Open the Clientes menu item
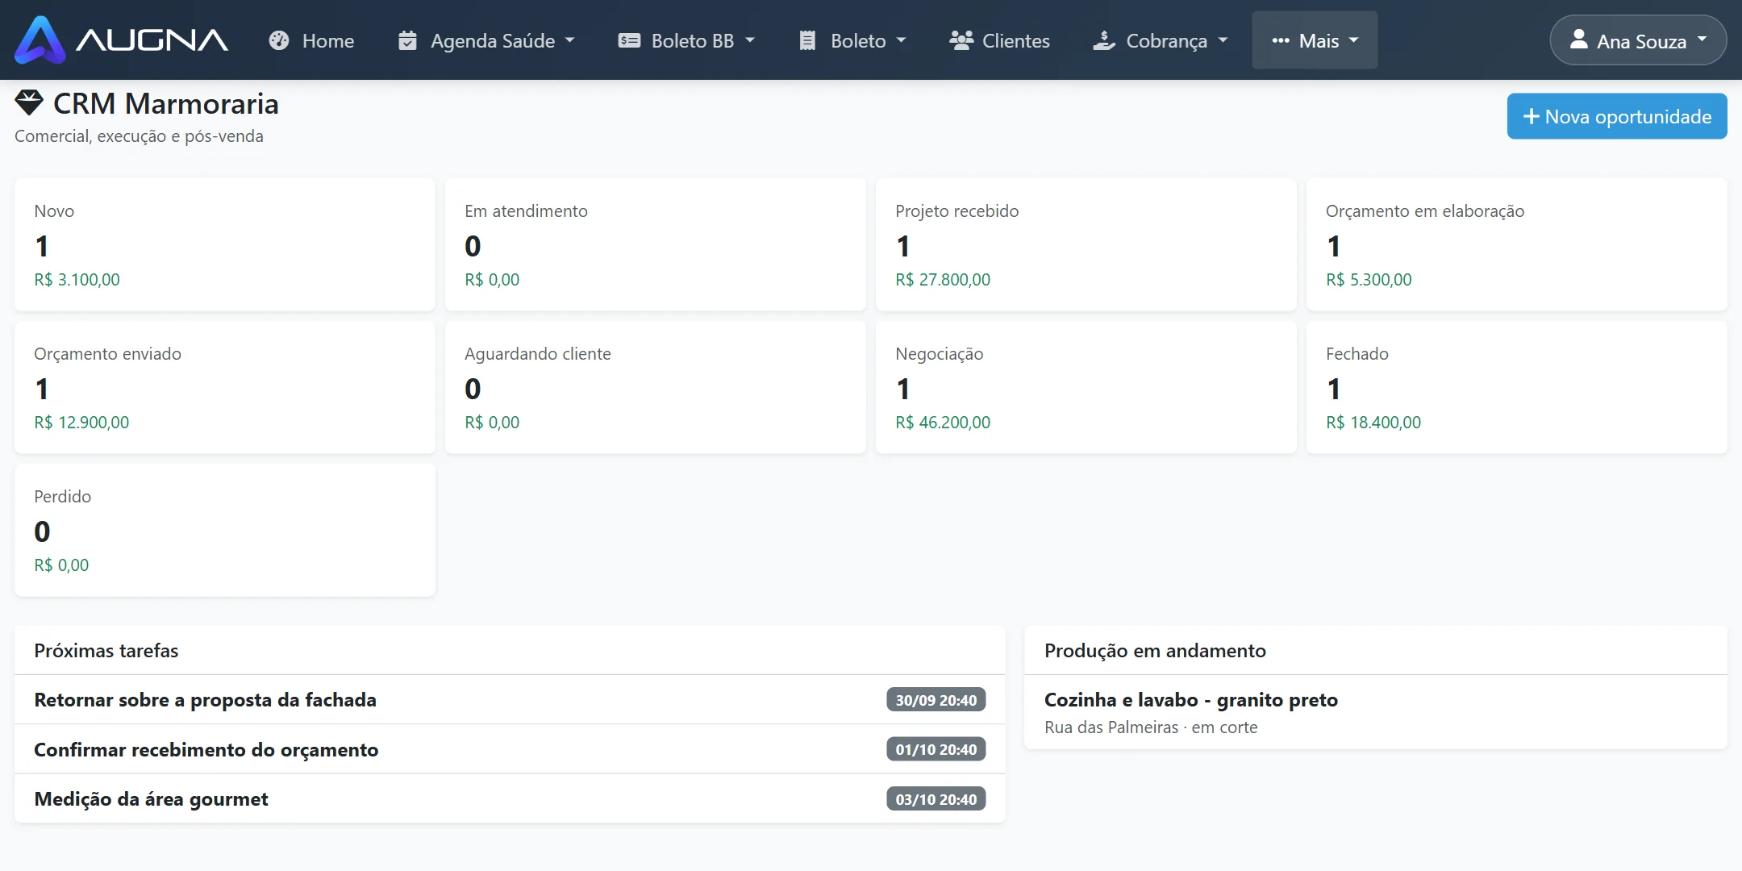The width and height of the screenshot is (1742, 871). pyautogui.click(x=999, y=40)
